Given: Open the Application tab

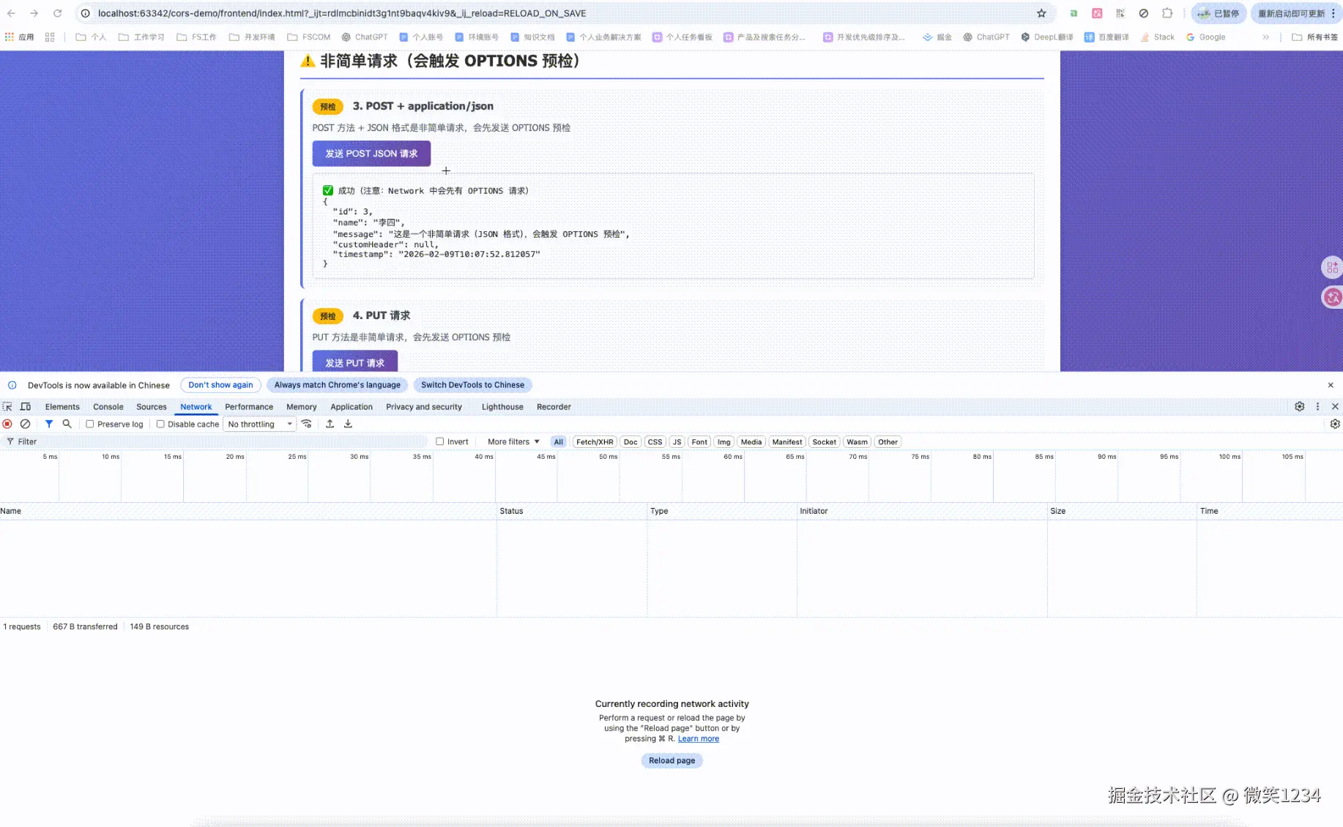Looking at the screenshot, I should [x=351, y=407].
